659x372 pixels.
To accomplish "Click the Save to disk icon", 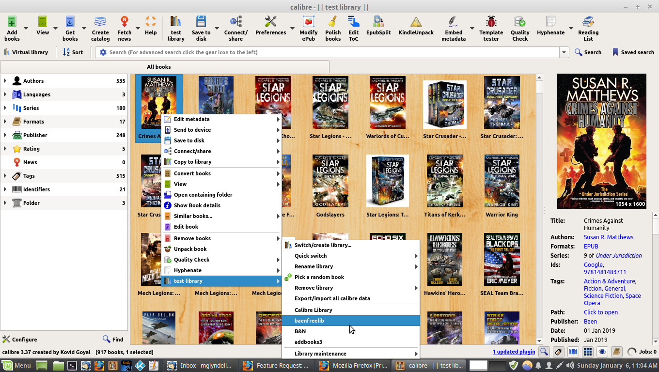I will (201, 28).
